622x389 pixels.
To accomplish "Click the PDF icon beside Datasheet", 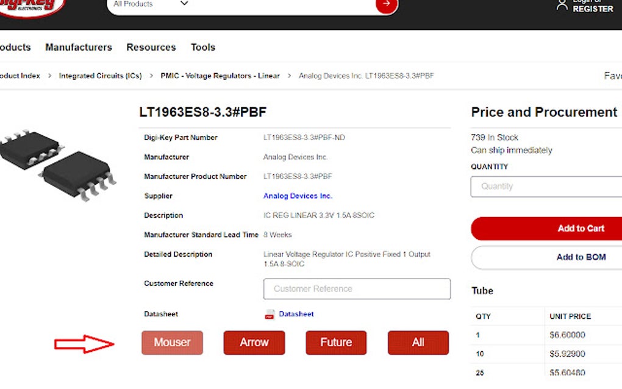I will click(x=268, y=314).
